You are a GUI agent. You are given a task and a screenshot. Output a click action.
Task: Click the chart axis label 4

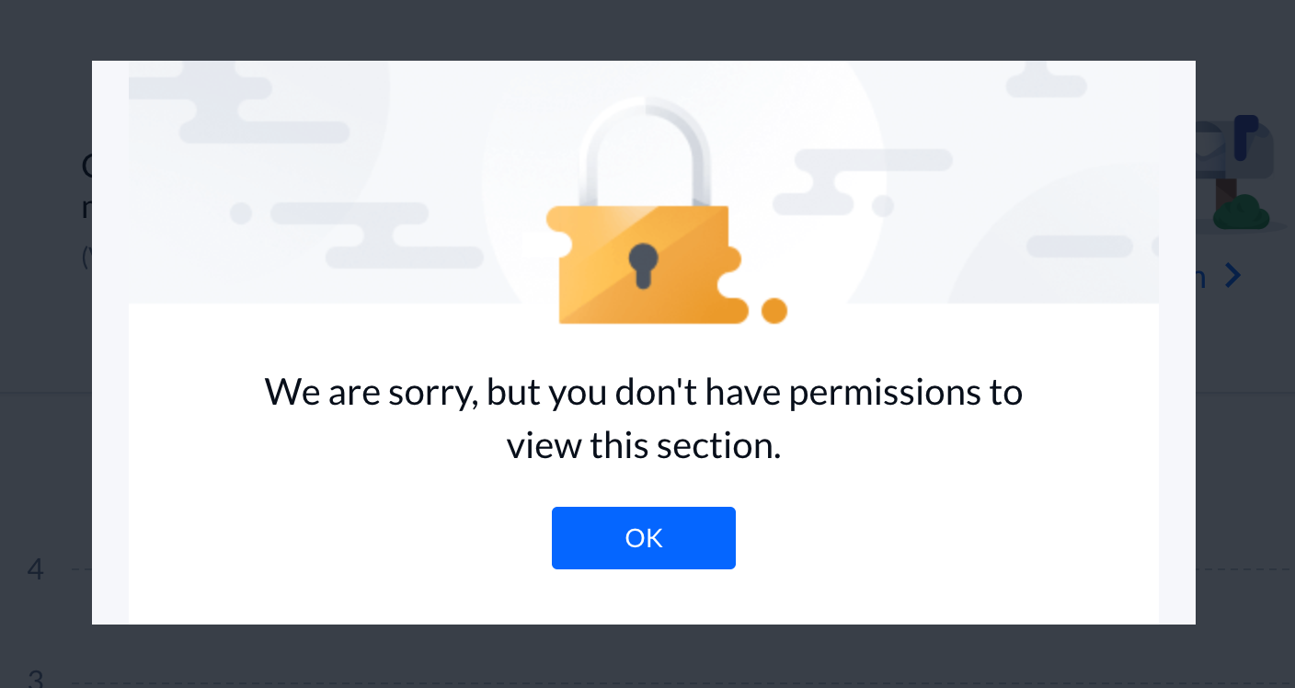35,569
